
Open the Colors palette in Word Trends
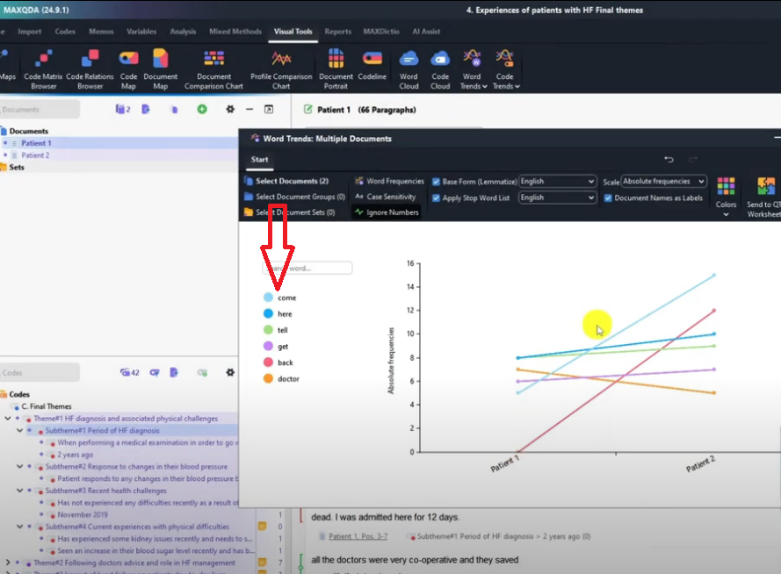click(726, 197)
